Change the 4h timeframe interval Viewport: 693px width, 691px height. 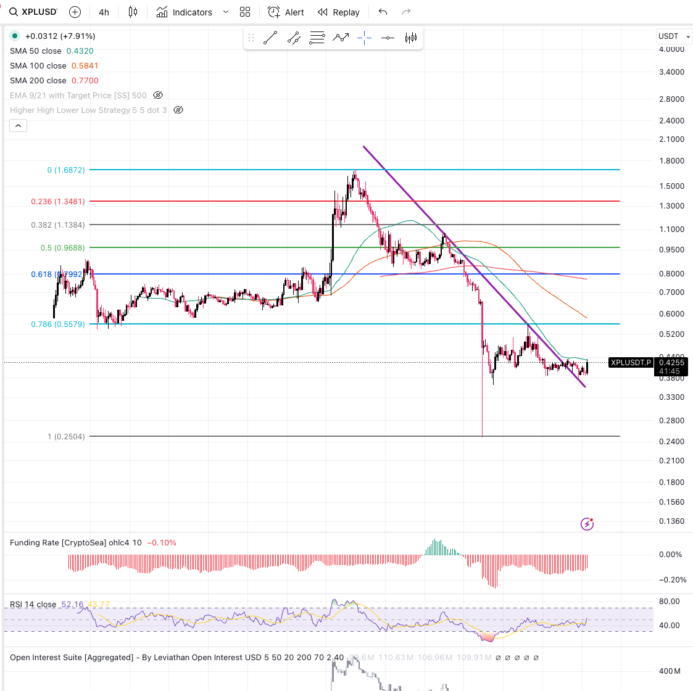pyautogui.click(x=104, y=12)
